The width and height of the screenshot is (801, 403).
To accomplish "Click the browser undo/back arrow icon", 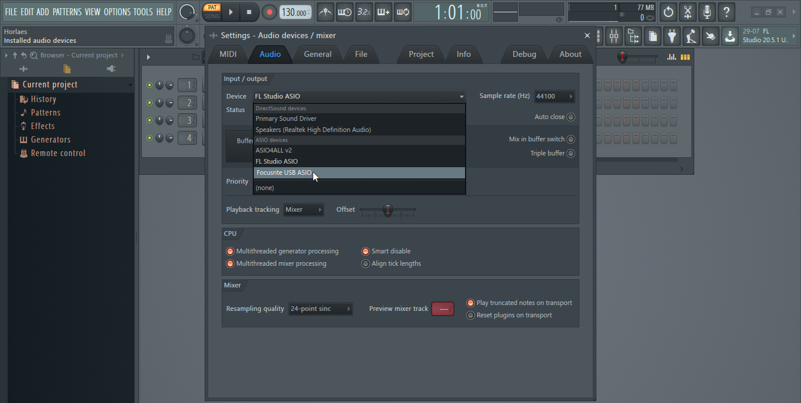I will click(x=23, y=55).
